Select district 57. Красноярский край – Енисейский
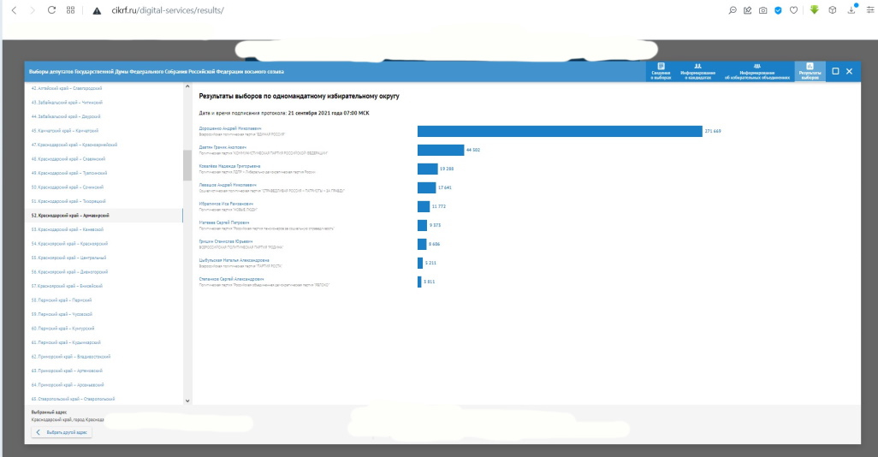 [67, 286]
